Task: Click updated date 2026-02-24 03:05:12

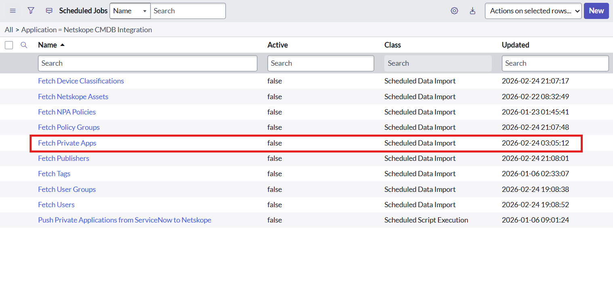Action: 535,143
